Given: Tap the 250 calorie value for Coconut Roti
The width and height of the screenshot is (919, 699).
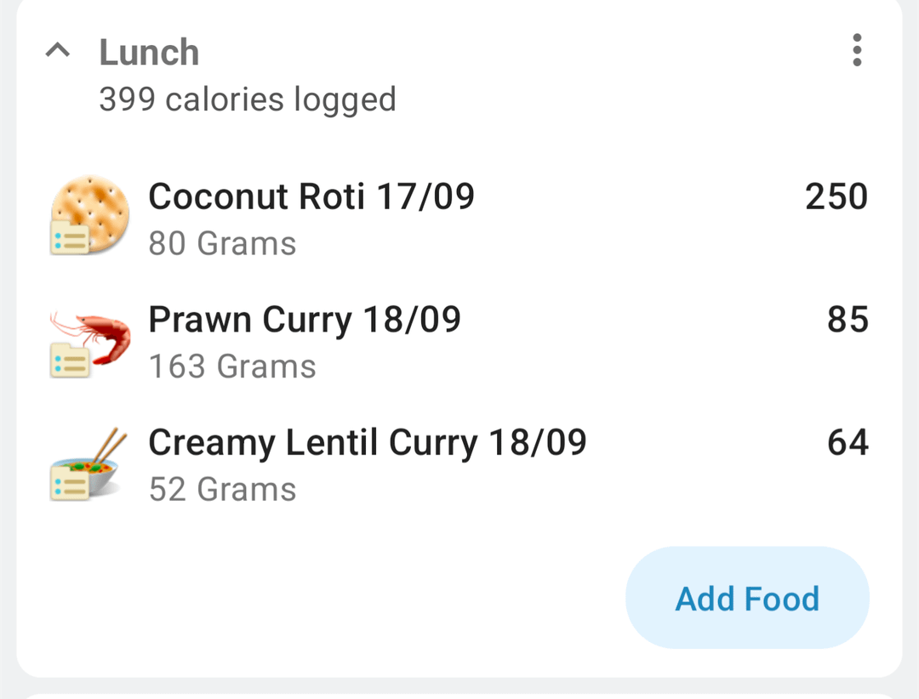Looking at the screenshot, I should [836, 197].
